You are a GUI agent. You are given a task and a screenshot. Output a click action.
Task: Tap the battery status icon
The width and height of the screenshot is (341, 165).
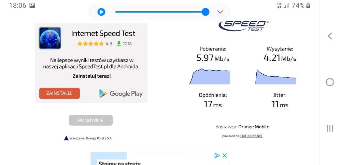[x=309, y=5]
